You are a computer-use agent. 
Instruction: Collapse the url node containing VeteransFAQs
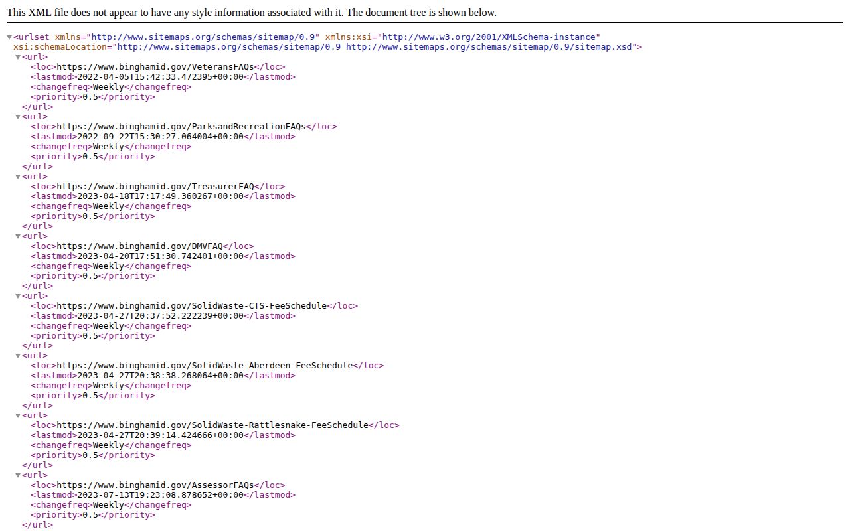(x=18, y=57)
